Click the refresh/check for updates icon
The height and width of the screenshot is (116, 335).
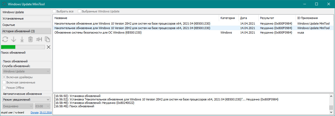[5, 39]
